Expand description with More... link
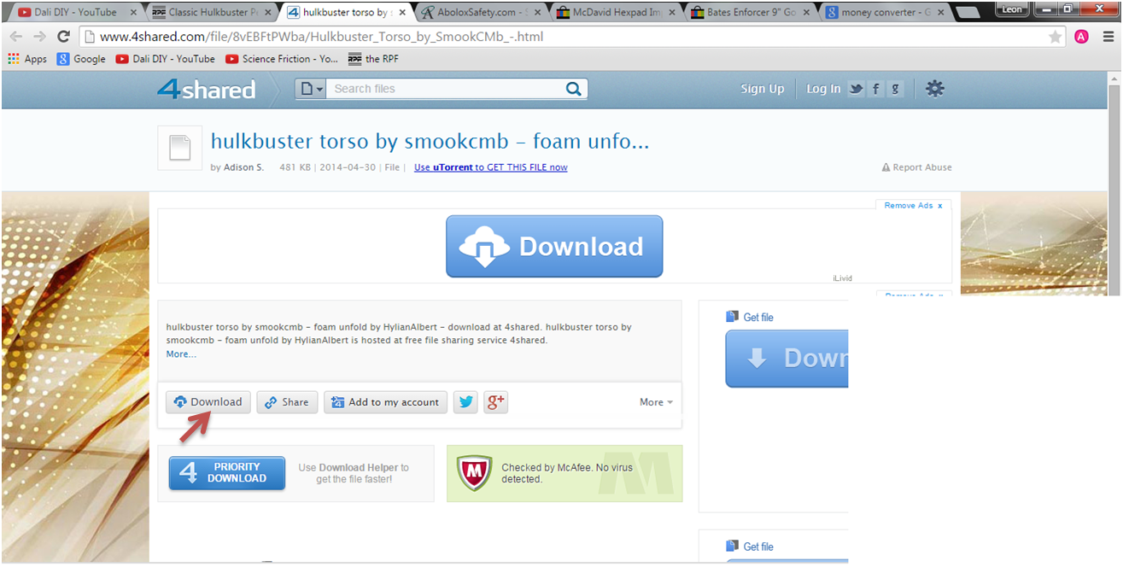 coord(181,354)
